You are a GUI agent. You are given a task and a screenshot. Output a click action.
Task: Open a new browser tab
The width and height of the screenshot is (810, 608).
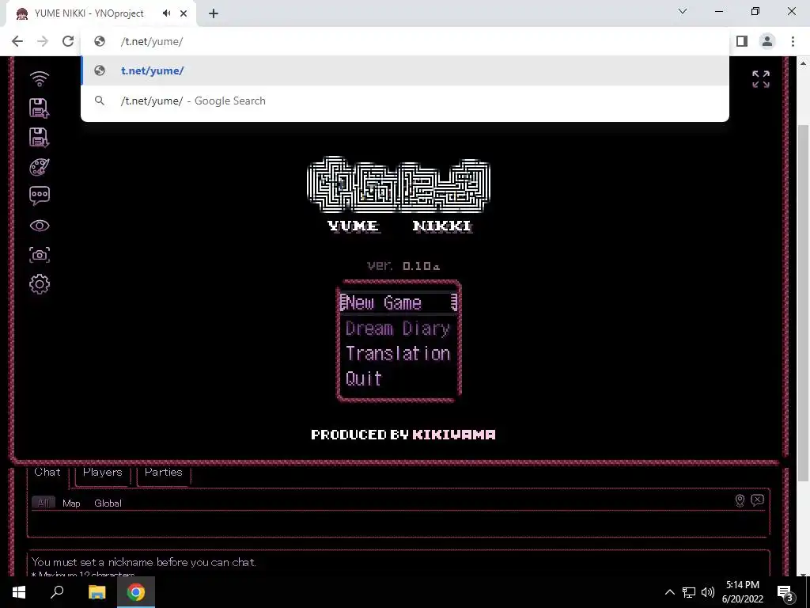tap(214, 13)
